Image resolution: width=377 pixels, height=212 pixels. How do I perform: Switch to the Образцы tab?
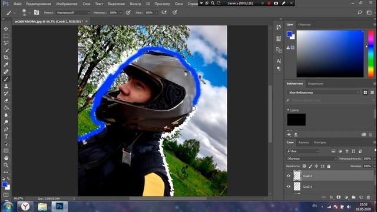click(305, 25)
